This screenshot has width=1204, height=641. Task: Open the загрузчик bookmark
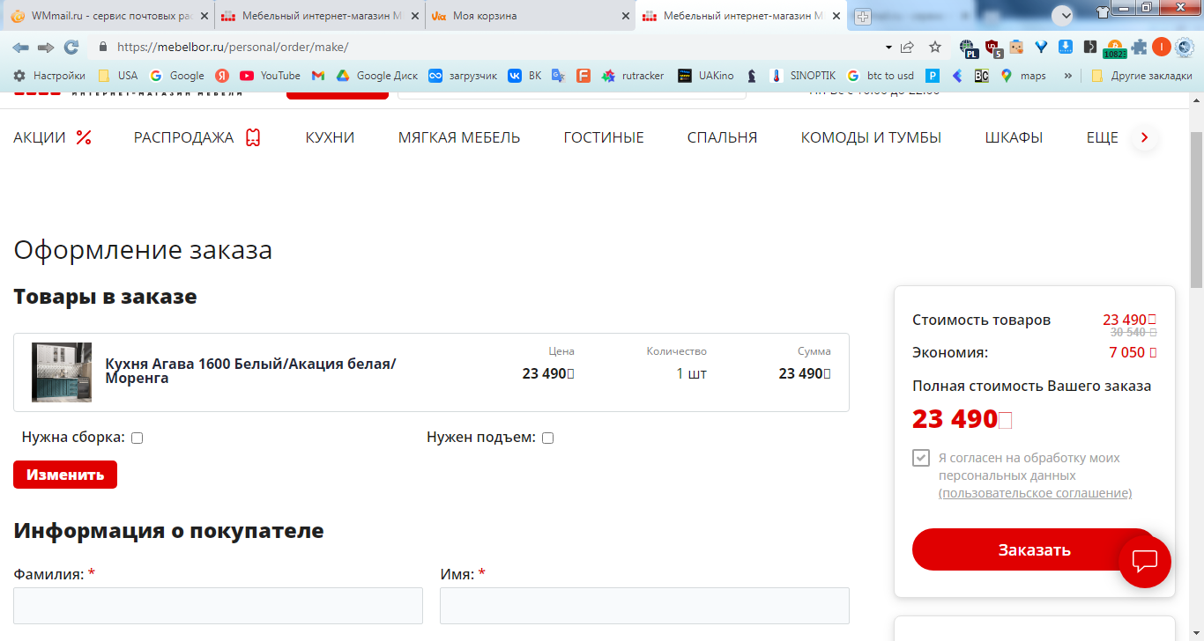click(x=463, y=76)
